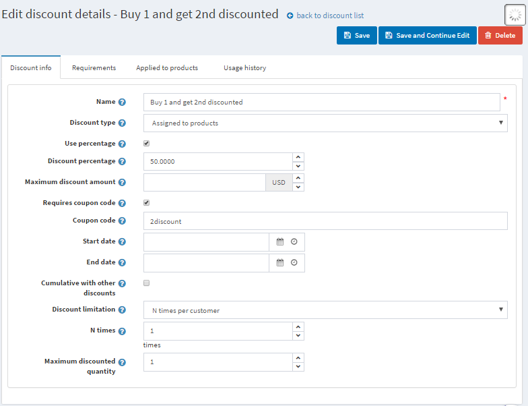Image resolution: width=528 pixels, height=406 pixels.
Task: Open the Discount limitation dropdown
Action: 325,310
